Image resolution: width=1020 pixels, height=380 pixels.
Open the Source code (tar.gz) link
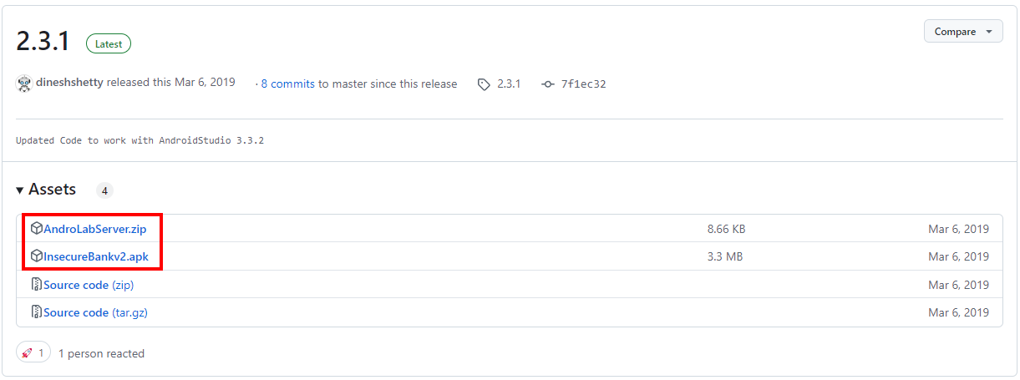(95, 312)
